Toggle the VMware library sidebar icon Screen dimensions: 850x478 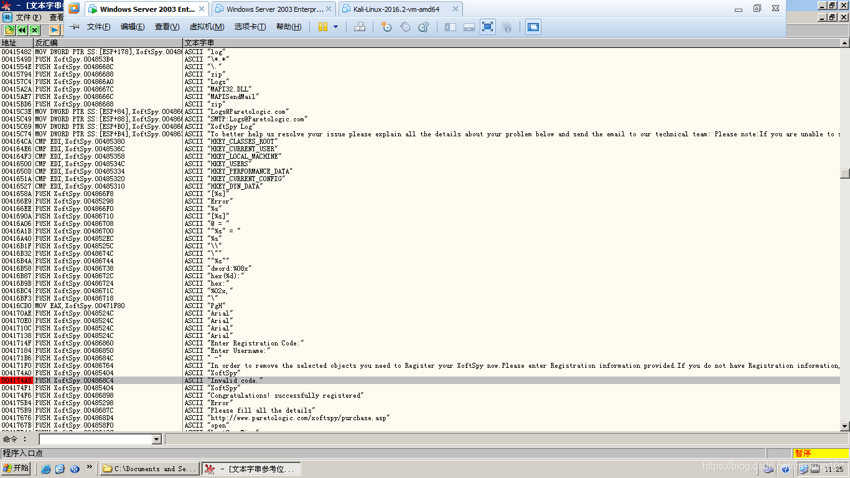pyautogui.click(x=451, y=27)
